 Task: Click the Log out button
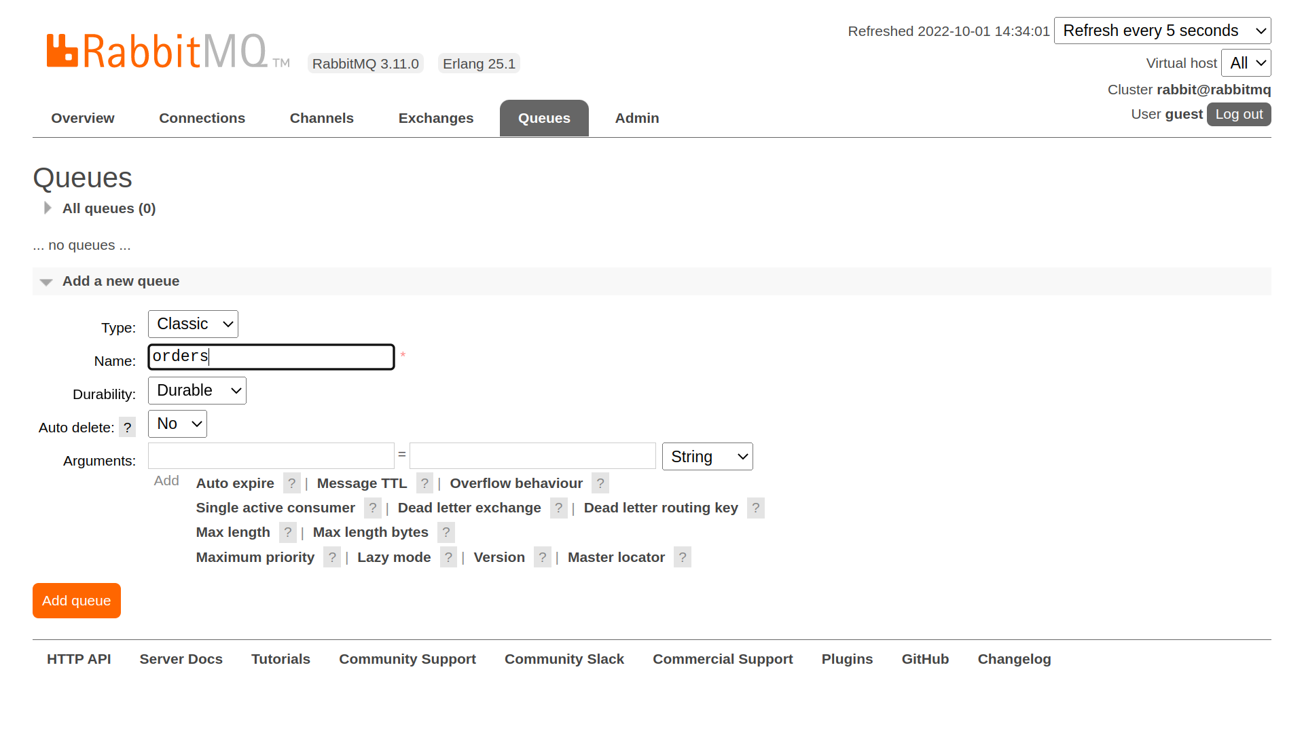point(1238,114)
